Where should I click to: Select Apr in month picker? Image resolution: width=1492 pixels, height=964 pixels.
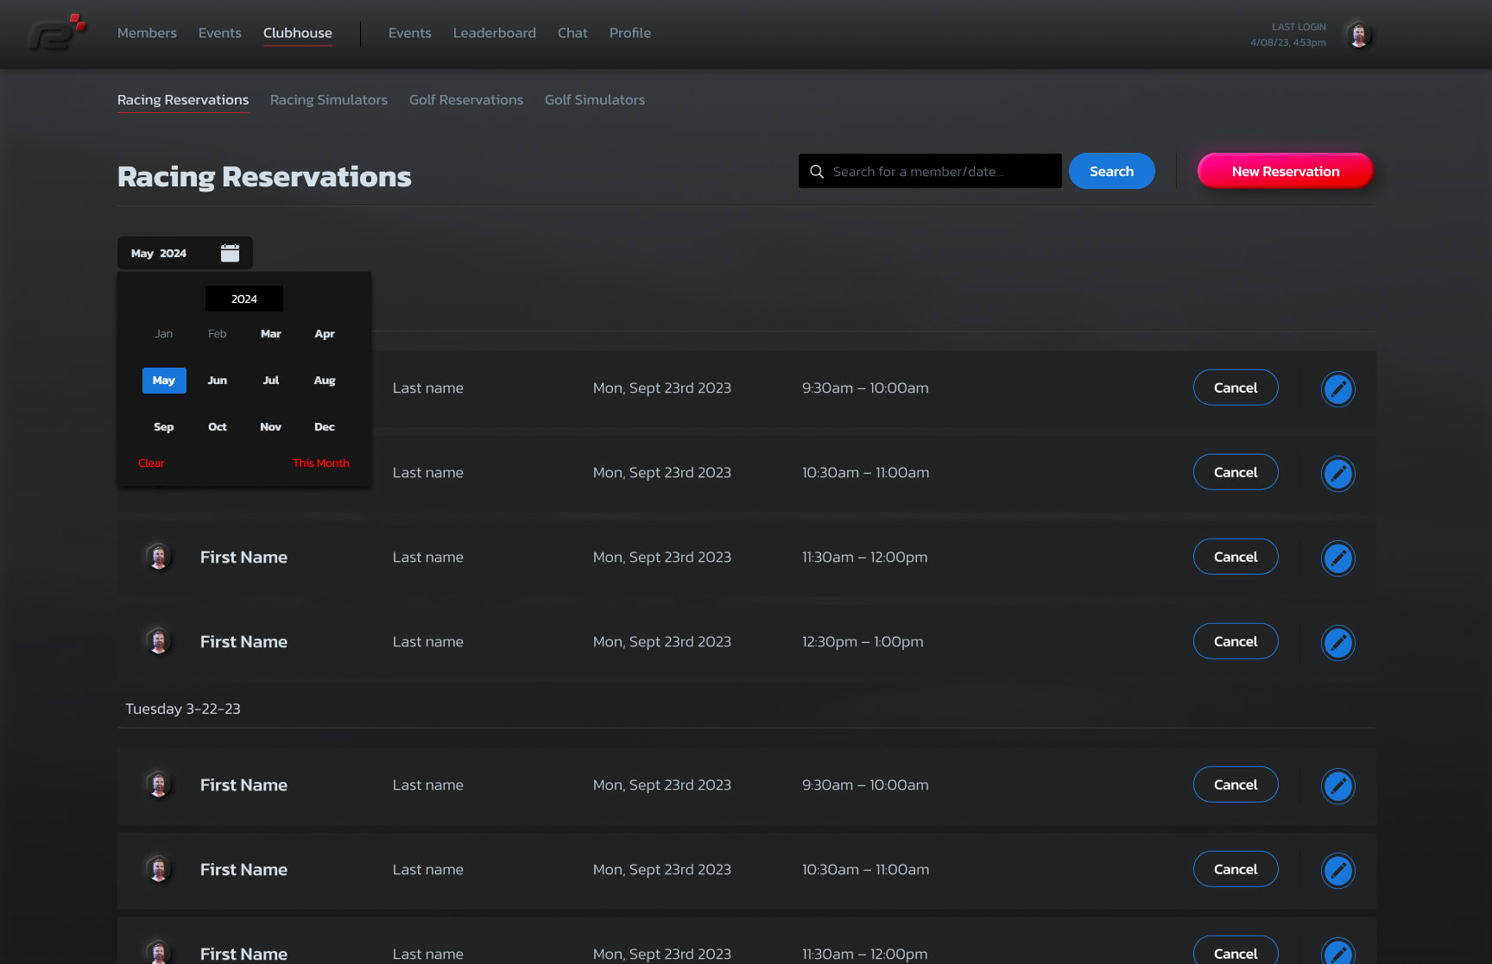click(325, 334)
